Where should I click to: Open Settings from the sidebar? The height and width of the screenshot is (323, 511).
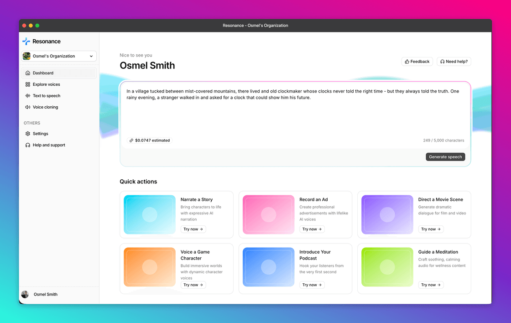[x=59, y=134]
